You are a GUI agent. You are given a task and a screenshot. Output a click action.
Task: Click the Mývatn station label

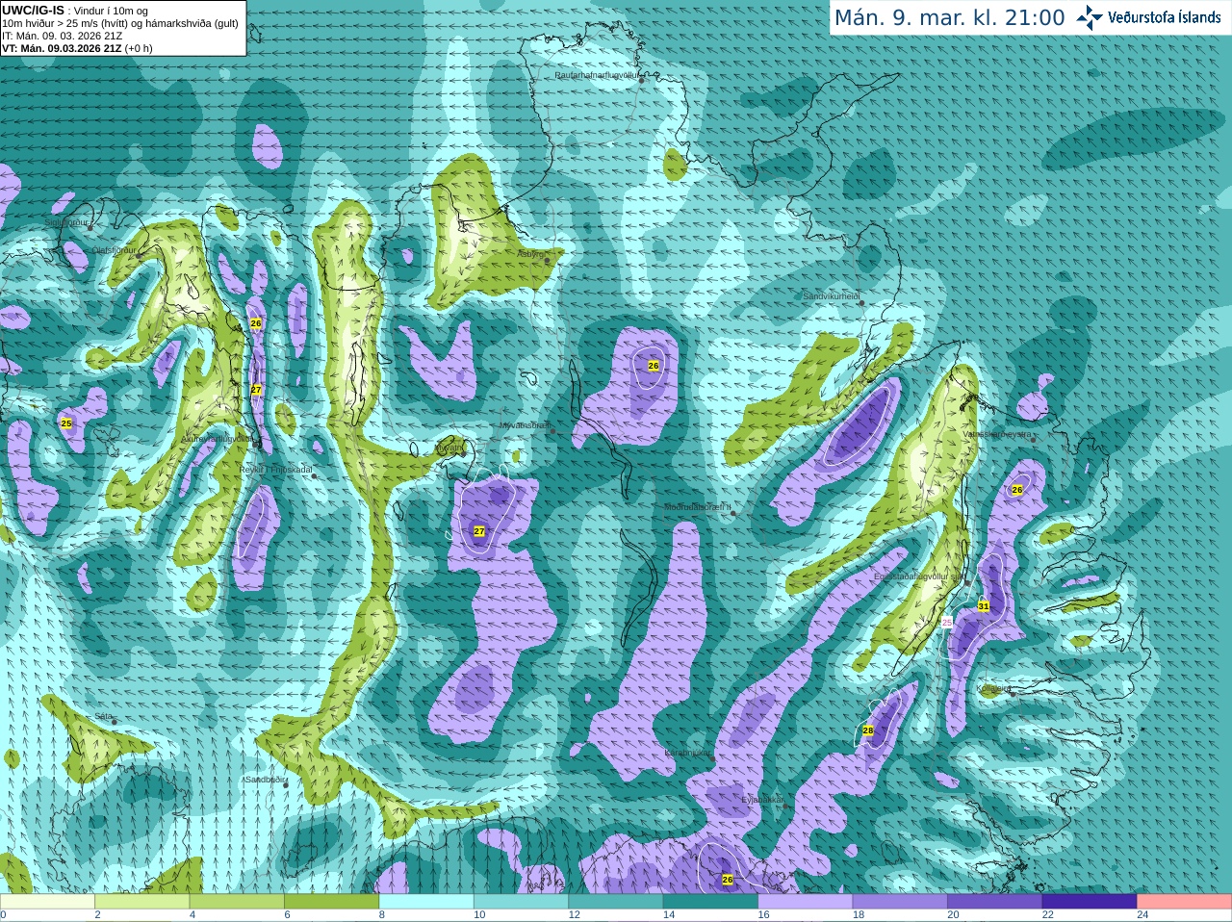click(x=449, y=448)
